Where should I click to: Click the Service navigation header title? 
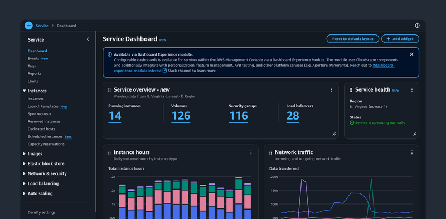36,39
